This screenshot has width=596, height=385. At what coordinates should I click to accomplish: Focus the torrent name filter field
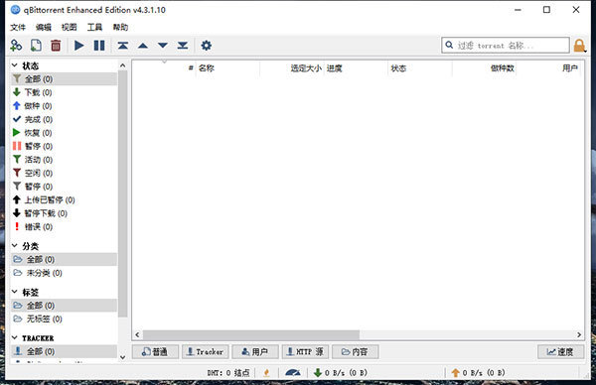click(x=506, y=46)
